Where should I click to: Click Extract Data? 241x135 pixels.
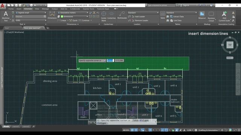point(177,16)
